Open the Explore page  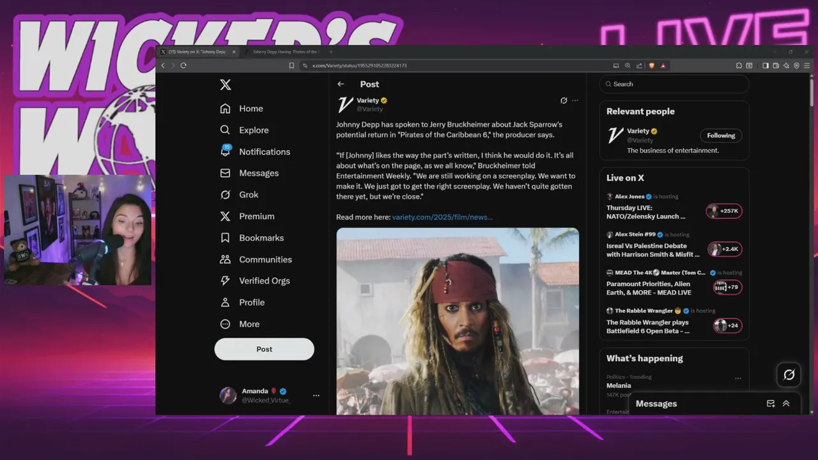pos(244,130)
